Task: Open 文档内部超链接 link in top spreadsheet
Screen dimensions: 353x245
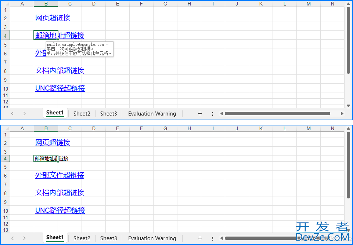Action: 60,70
